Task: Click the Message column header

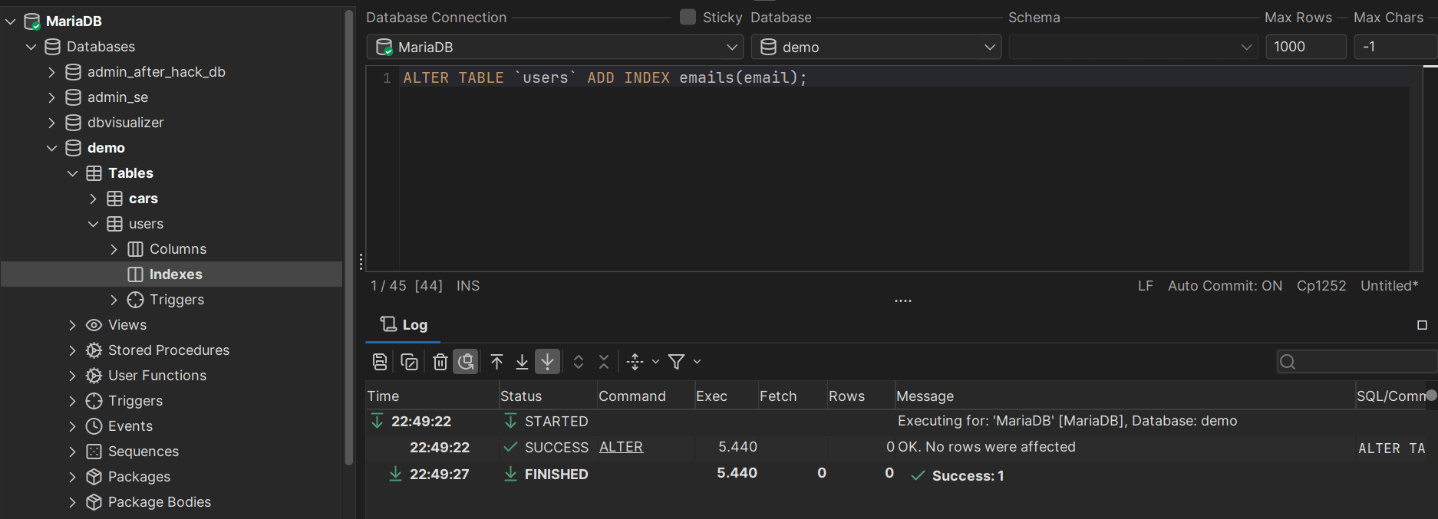Action: (x=1124, y=396)
